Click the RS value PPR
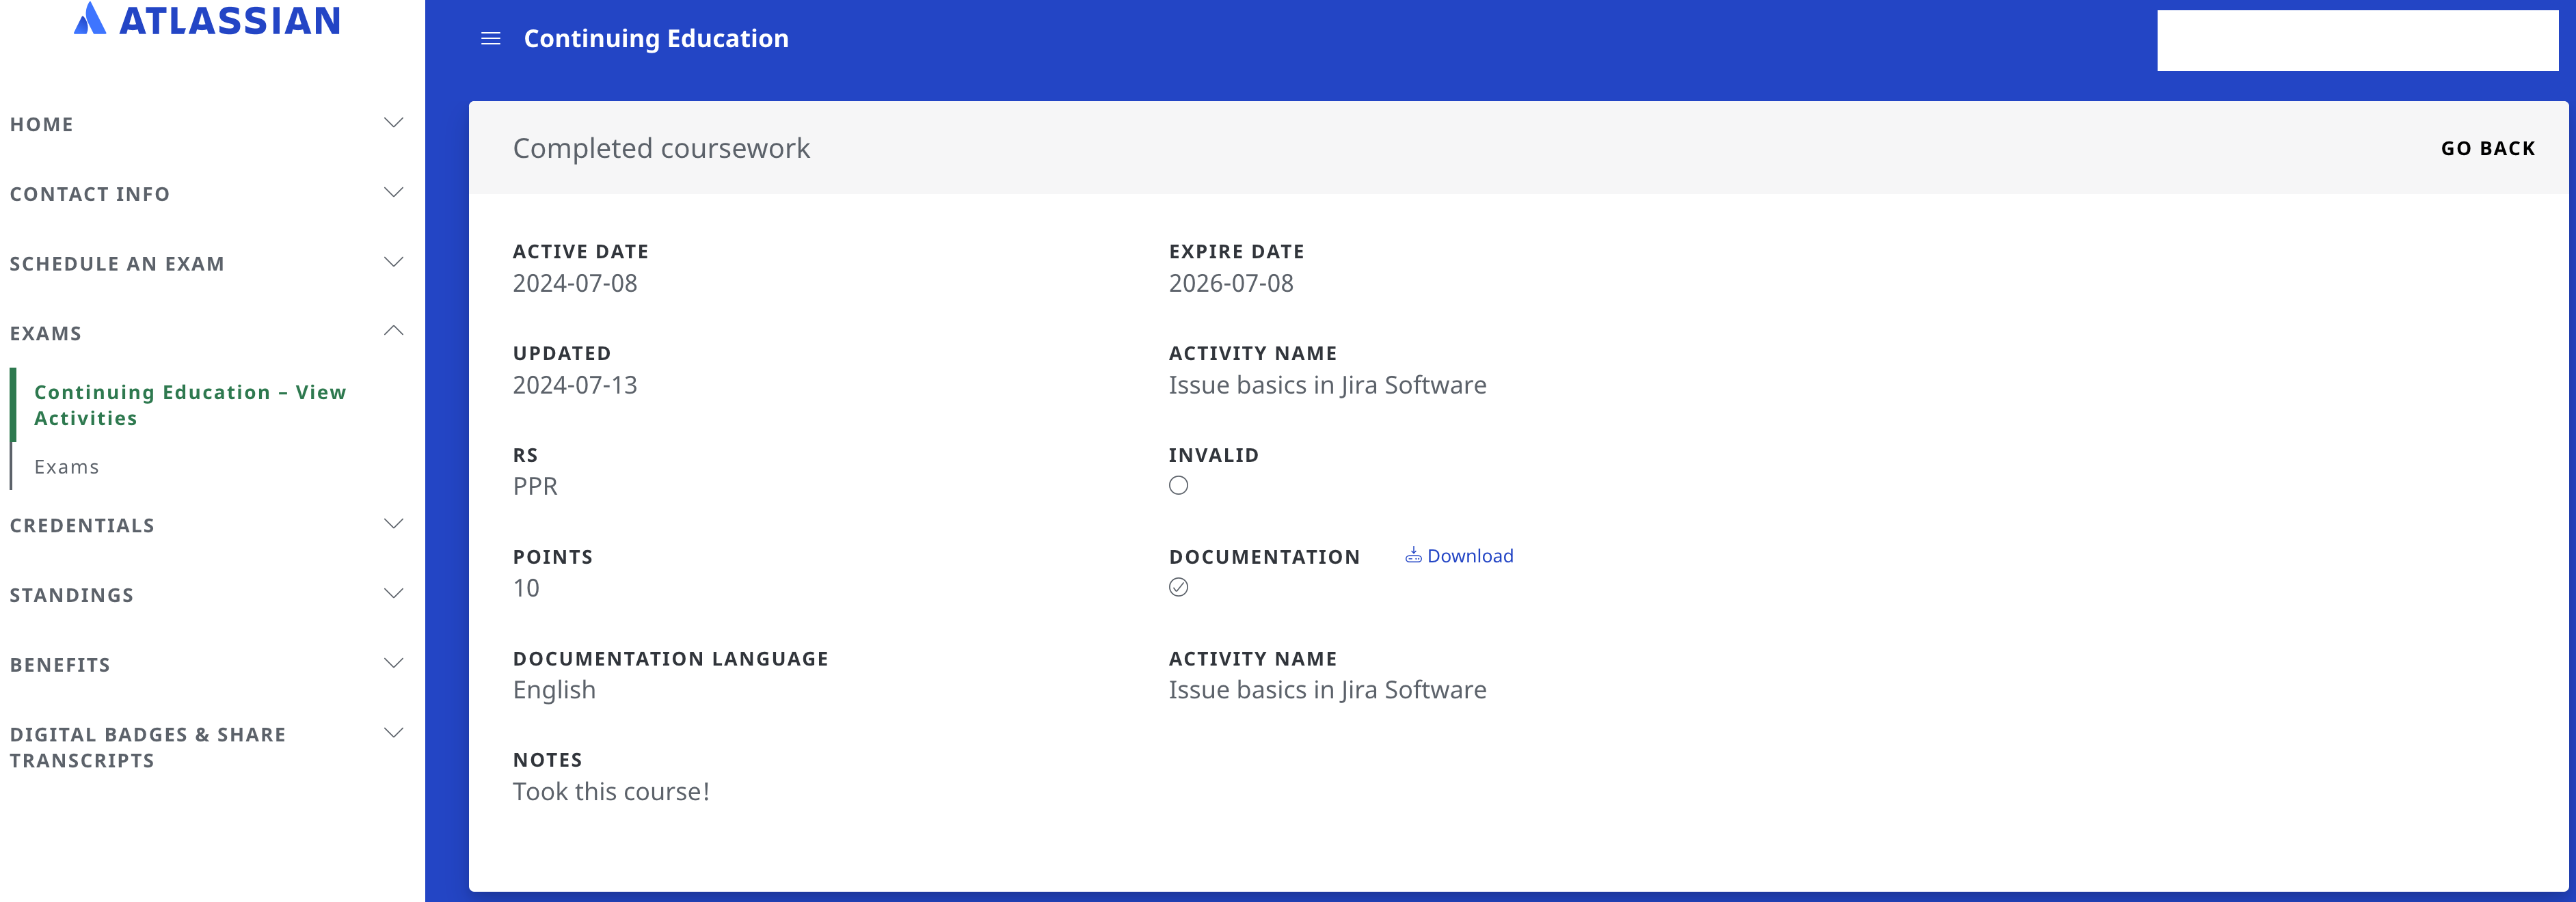This screenshot has height=902, width=2576. (535, 486)
